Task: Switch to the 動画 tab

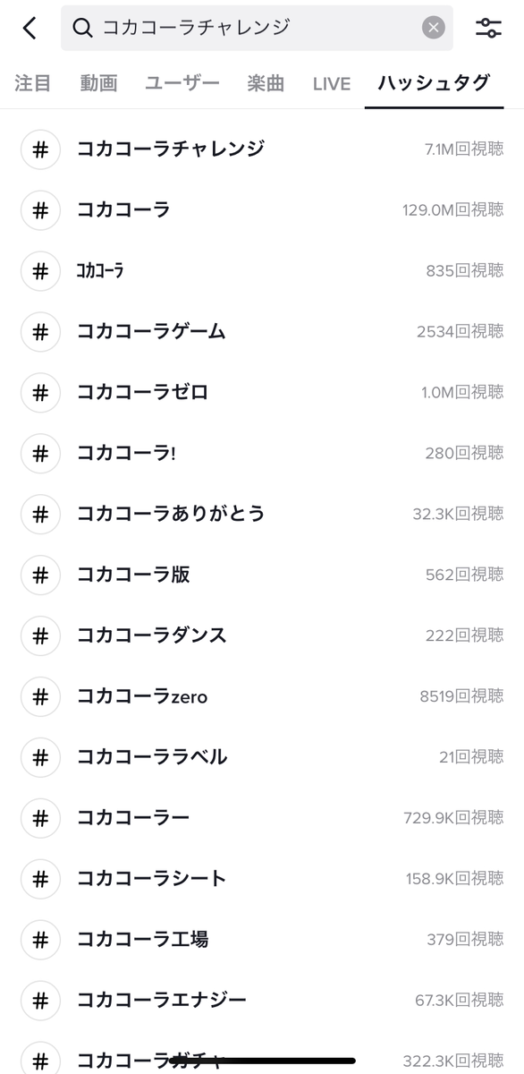Action: point(98,83)
